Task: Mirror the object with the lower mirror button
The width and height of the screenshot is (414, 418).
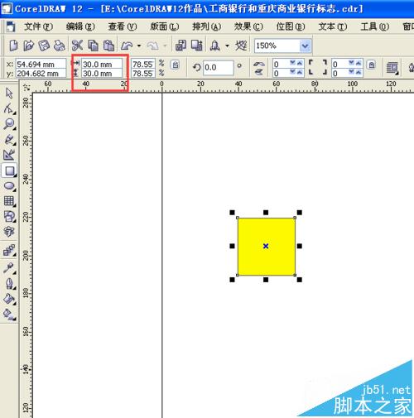Action: click(258, 72)
